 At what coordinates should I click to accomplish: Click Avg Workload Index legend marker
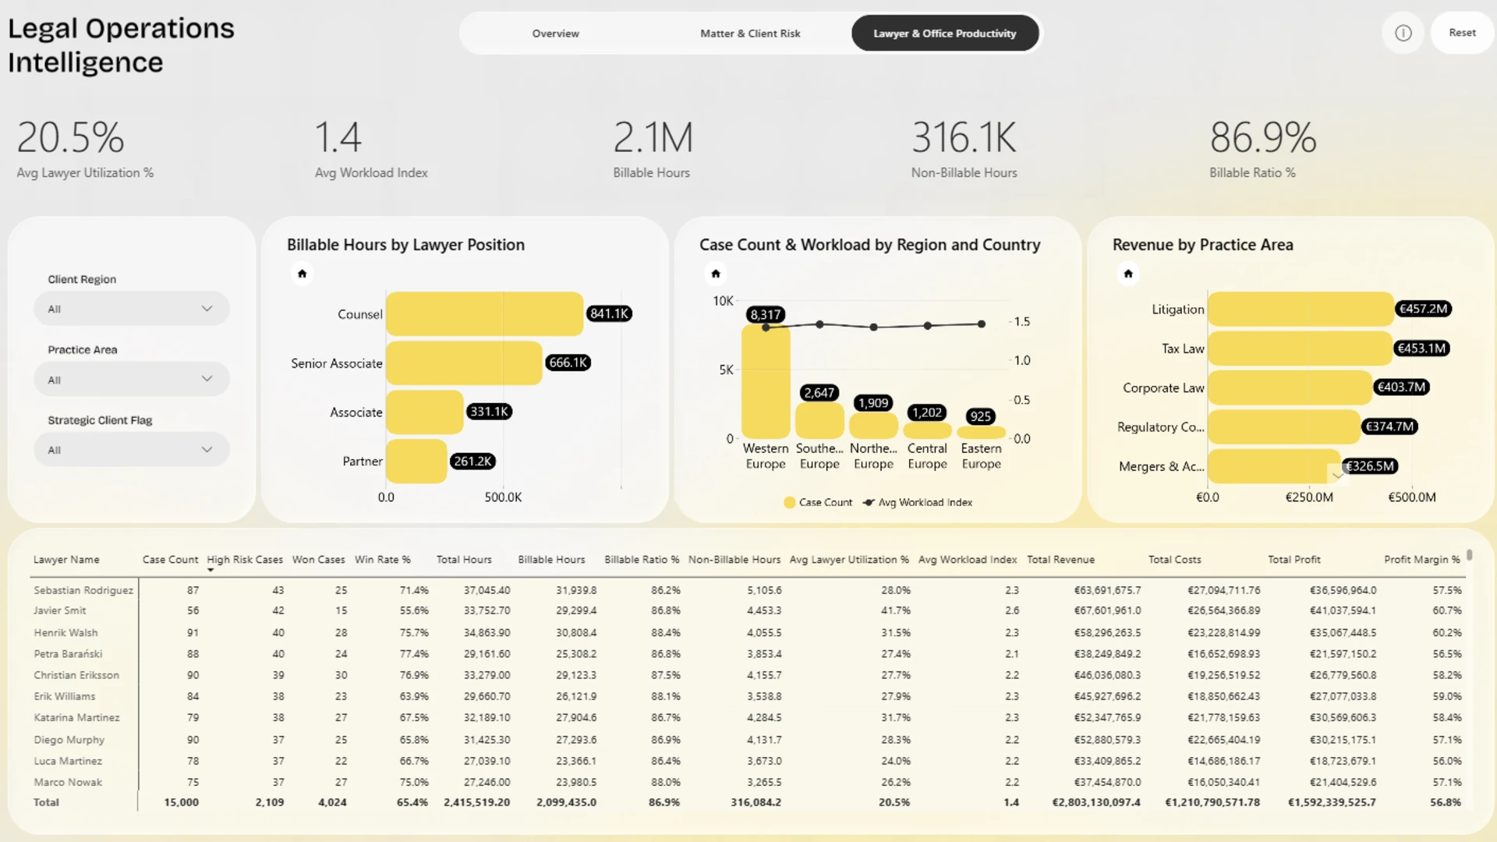(x=869, y=502)
